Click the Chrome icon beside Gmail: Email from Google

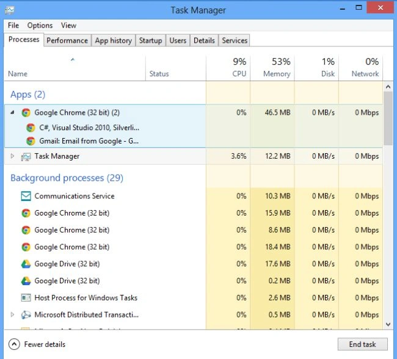[31, 141]
